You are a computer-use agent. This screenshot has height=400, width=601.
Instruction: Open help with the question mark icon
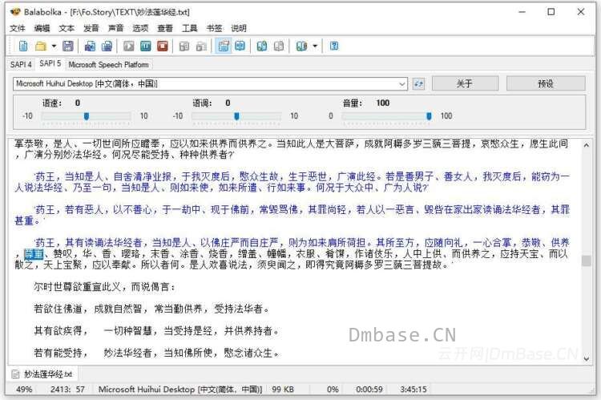(334, 46)
